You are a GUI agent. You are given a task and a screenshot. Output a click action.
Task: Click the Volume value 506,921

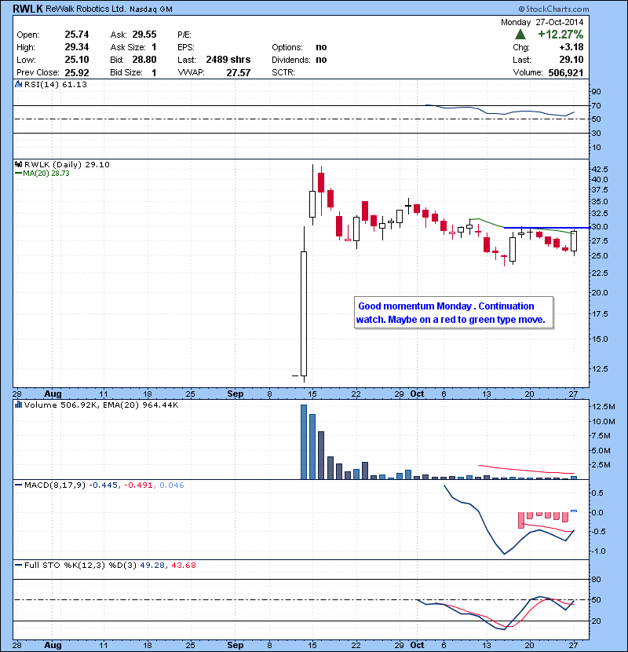tap(566, 73)
